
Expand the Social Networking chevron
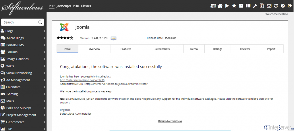(45, 73)
